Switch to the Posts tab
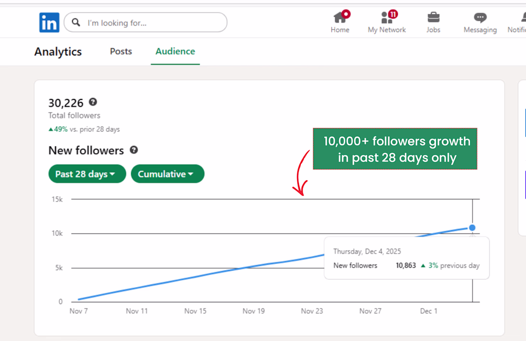 coord(121,51)
